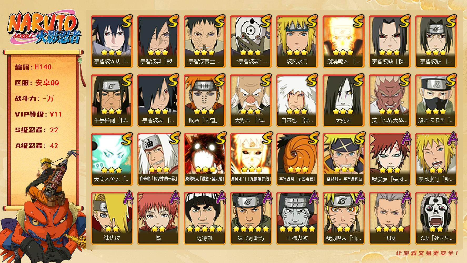The width and height of the screenshot is (467, 263).
Task: Open the 干柿鬼鲛 character card
Action: [297, 218]
